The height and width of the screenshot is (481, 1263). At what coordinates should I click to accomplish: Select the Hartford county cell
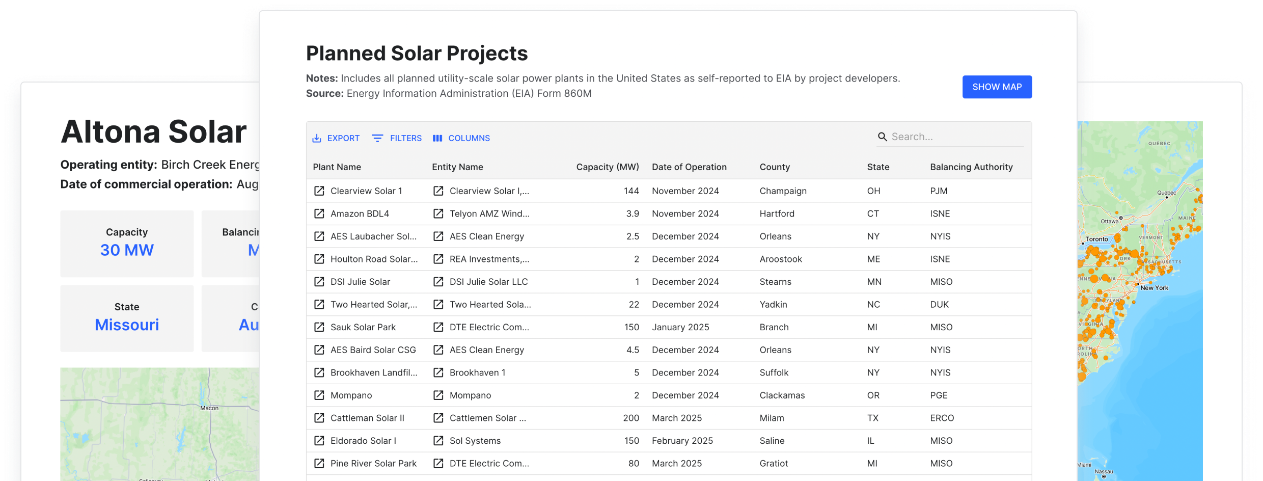point(777,213)
